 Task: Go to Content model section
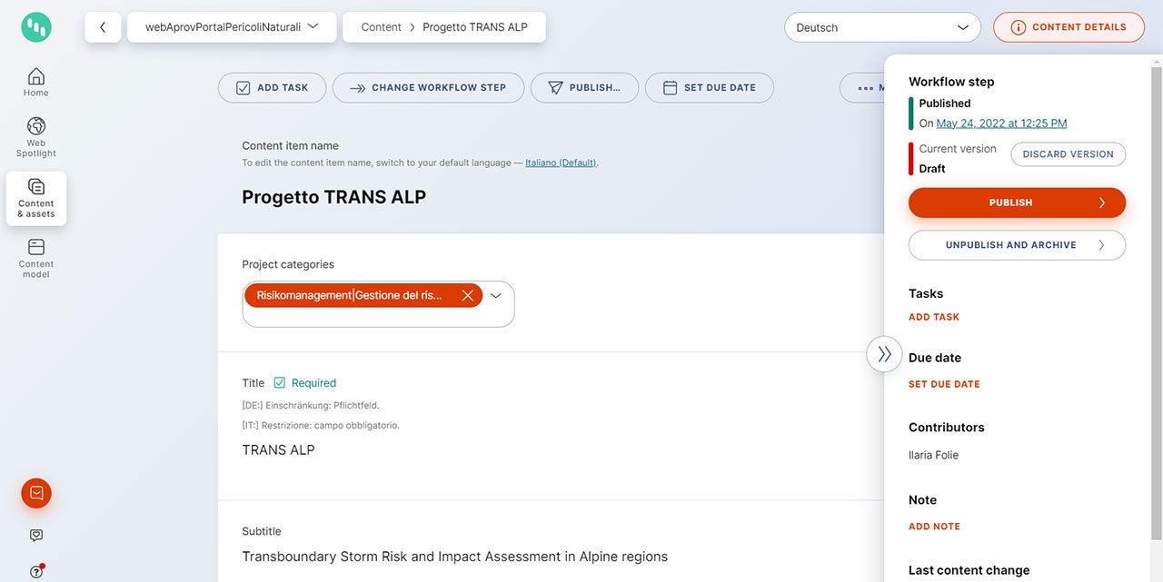(x=36, y=258)
